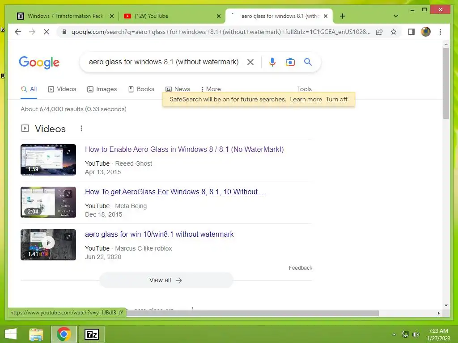Image resolution: width=458 pixels, height=343 pixels.
Task: Click View all videos button
Action: [166, 280]
